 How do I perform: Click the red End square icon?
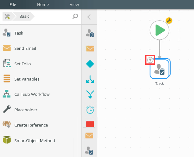coord(90,124)
